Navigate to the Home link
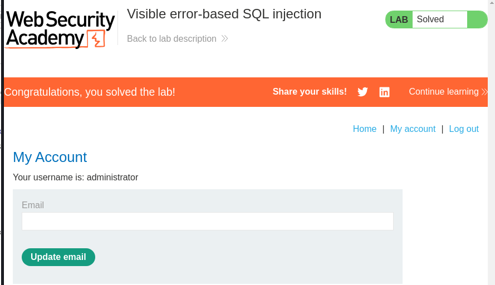Viewport: 495px width, 285px height. pyautogui.click(x=365, y=129)
